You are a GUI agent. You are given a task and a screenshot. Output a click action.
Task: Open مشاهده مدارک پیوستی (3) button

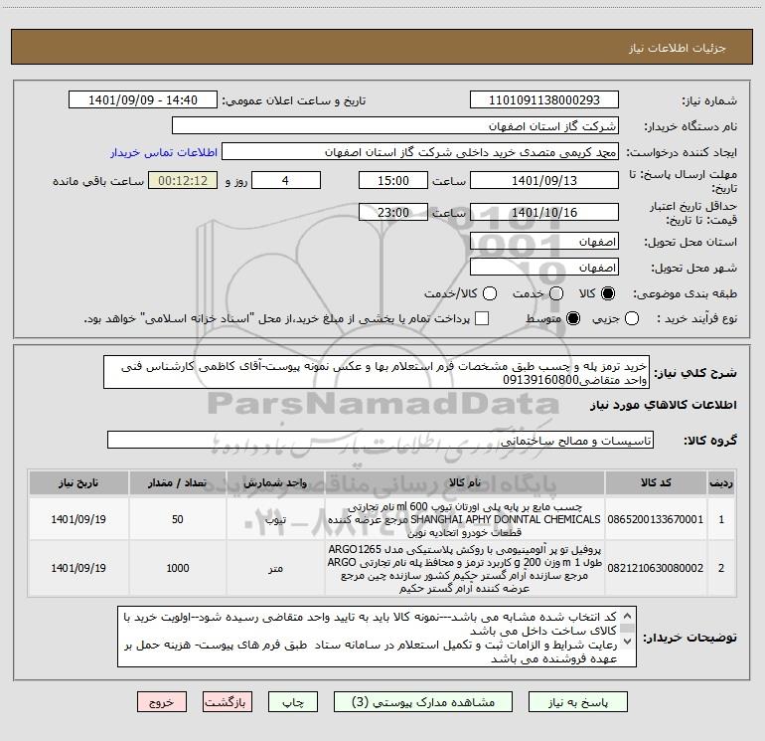(423, 702)
